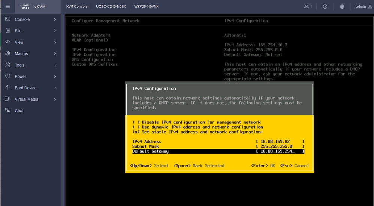Select Set static IPv4 address option
The width and height of the screenshot is (374, 206).
(198, 132)
